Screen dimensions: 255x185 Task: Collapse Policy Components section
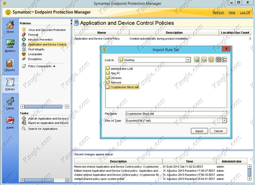point(54,66)
